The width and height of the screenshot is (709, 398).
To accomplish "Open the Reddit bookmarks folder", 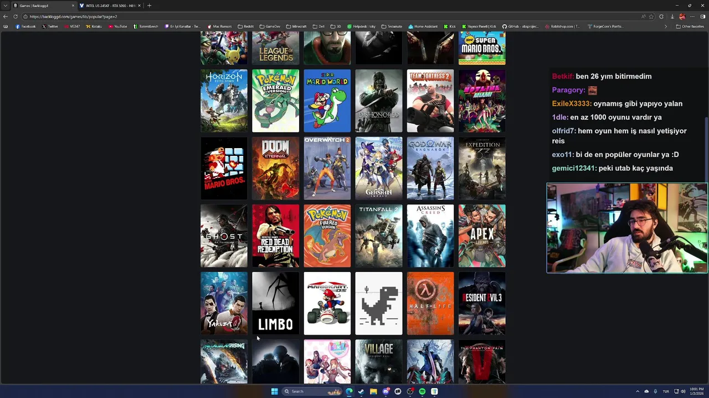I will (x=245, y=27).
